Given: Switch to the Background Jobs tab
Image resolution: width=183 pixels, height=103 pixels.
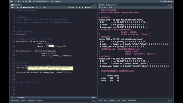Looking at the screenshot, I should point(111,5).
